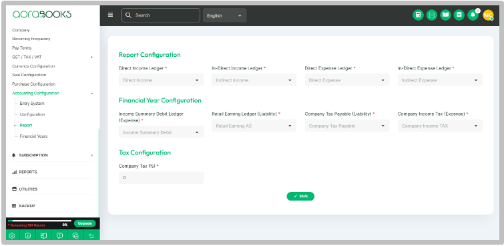
Task: Click the speech-bubble arrow icon in bottom bar
Action: coord(59,235)
